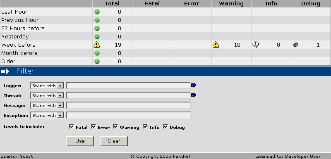The height and width of the screenshot is (159, 331).
Task: Uncheck the Warning level checkbox
Action: point(115,126)
